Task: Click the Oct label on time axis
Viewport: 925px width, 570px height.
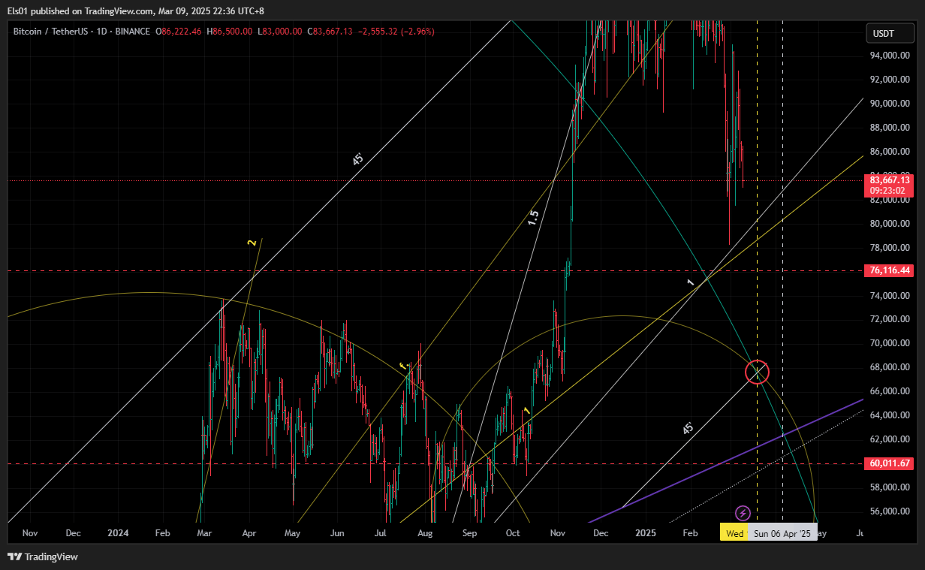Action: pos(513,533)
